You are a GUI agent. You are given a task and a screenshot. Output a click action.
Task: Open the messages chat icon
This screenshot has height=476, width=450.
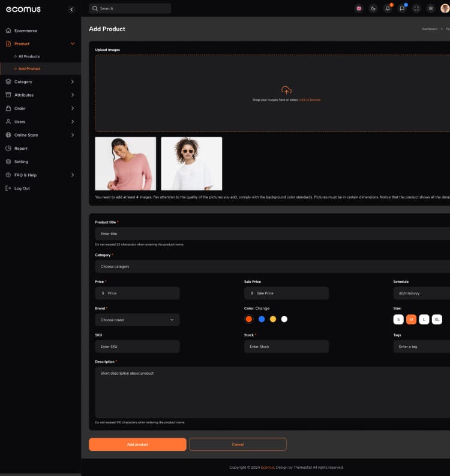point(402,8)
